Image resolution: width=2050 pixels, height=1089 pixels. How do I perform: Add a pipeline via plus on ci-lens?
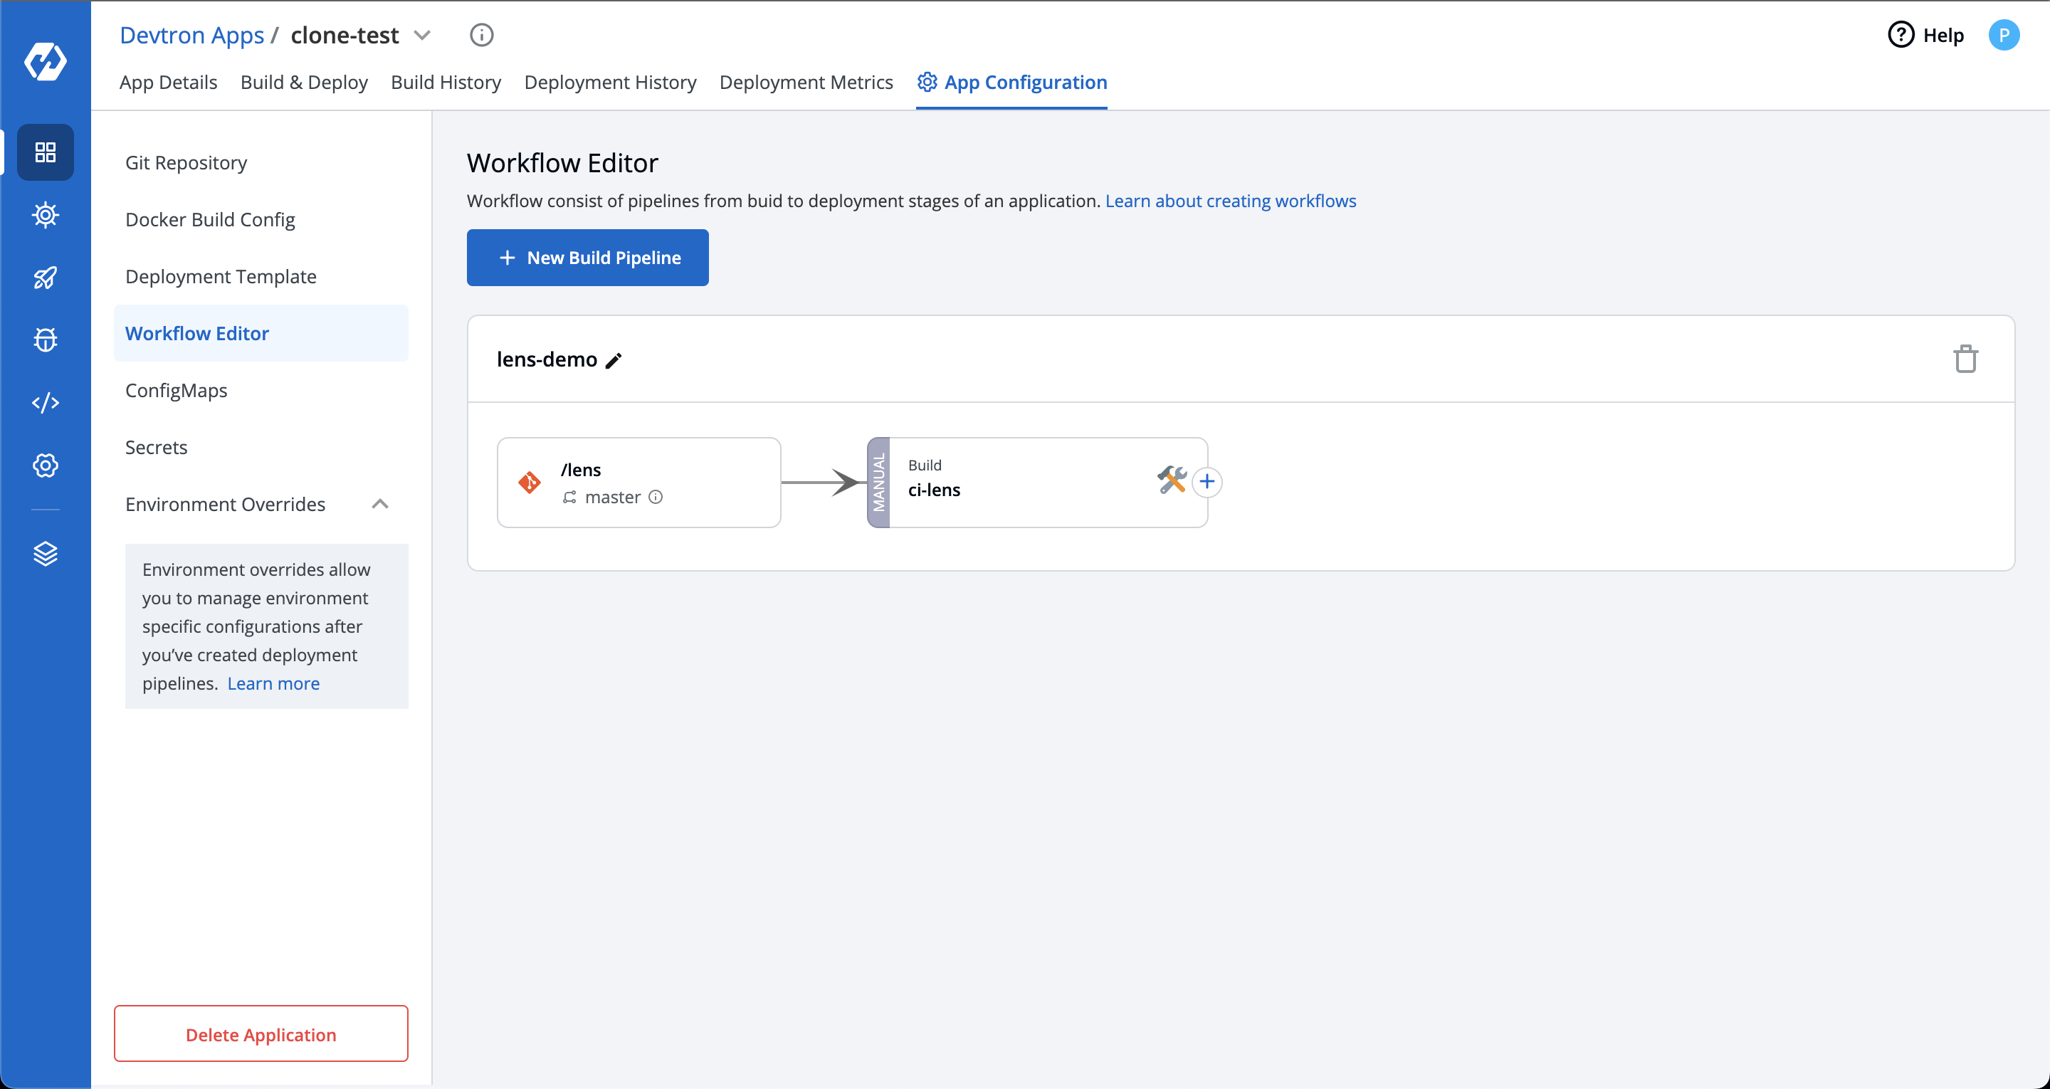1207,482
